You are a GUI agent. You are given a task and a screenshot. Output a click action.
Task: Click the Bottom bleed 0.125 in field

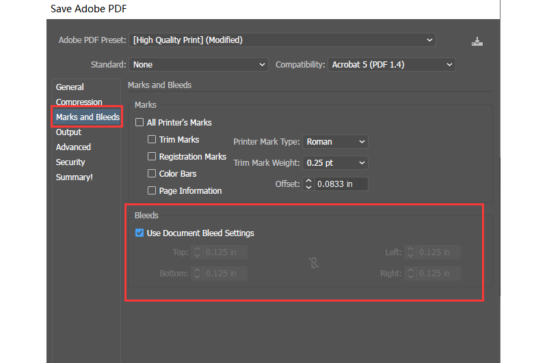[x=226, y=273]
